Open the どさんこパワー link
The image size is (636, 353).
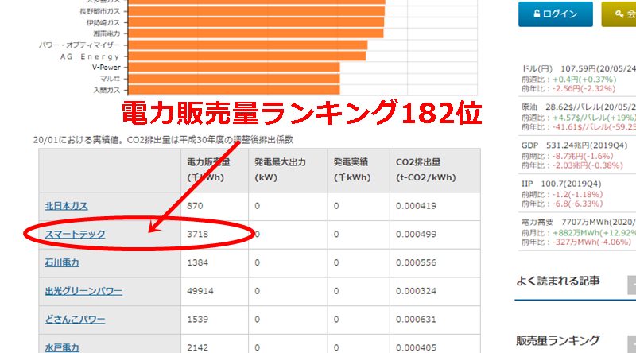click(75, 320)
